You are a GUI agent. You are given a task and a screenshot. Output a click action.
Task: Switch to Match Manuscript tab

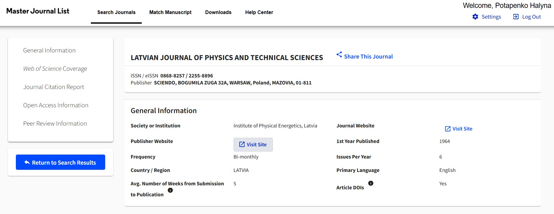pos(170,12)
